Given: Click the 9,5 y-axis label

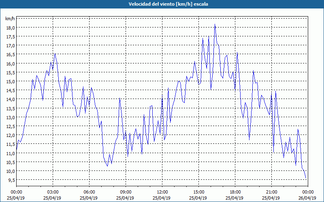Looking at the screenshot, I should [x=12, y=180].
